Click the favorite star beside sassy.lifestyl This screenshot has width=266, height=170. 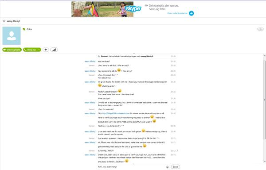click(x=4, y=21)
